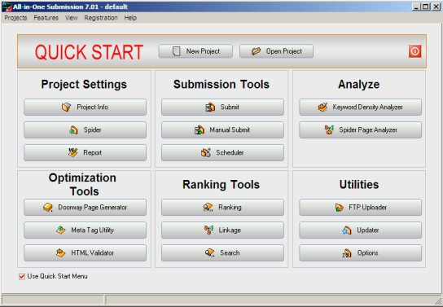443x307 pixels.
Task: Open the Projects menu
Action: tap(15, 18)
